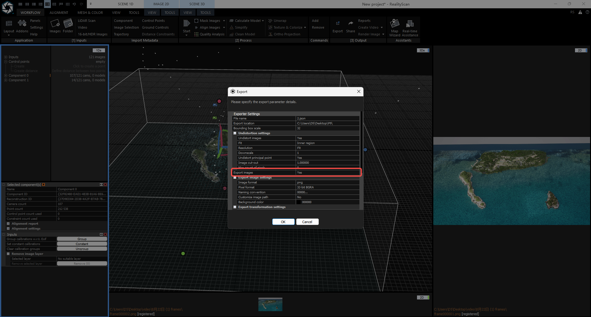Open the Map Wizard assistant
Screen dimensions: 591x317
pos(395,23)
